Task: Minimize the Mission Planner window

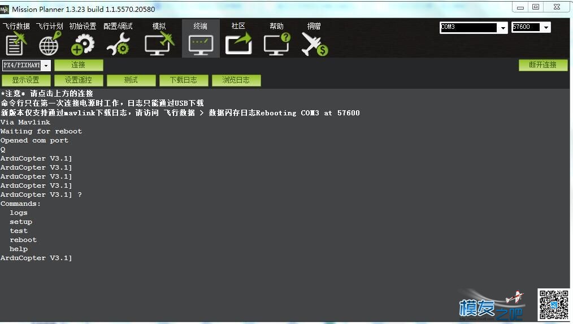Action: (x=520, y=7)
